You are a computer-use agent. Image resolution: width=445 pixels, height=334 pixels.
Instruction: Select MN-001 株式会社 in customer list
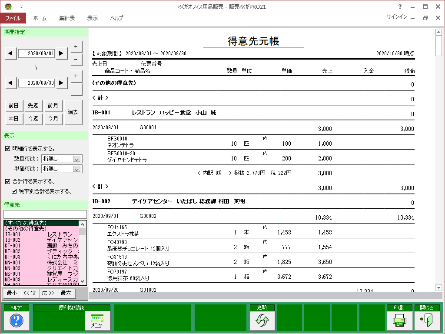click(x=41, y=263)
